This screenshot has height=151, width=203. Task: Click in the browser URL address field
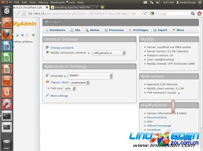[x=82, y=13]
